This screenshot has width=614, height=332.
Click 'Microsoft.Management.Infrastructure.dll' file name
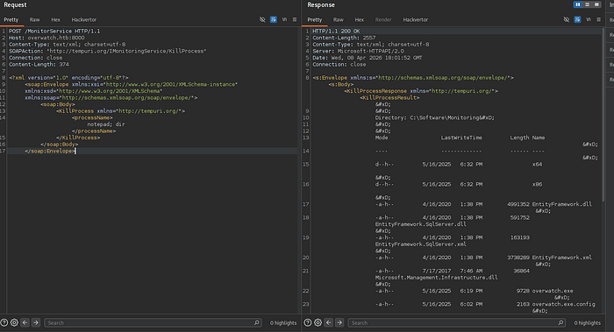click(436, 278)
